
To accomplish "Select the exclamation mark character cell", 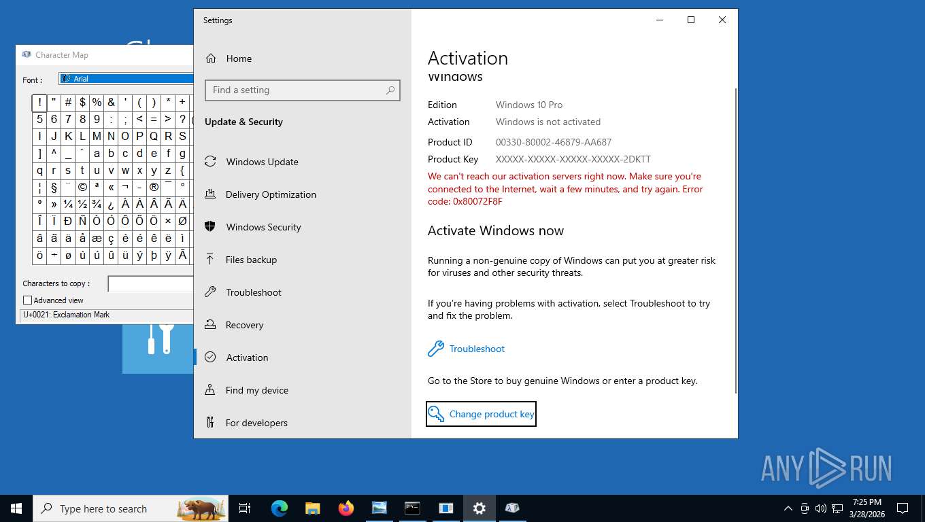I will click(x=39, y=103).
